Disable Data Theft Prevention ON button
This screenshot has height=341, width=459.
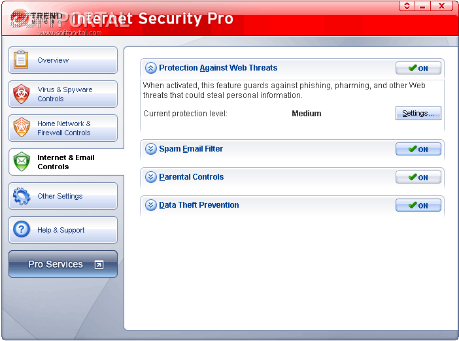(x=418, y=205)
